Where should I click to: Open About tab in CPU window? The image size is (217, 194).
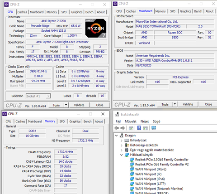tap(101, 12)
